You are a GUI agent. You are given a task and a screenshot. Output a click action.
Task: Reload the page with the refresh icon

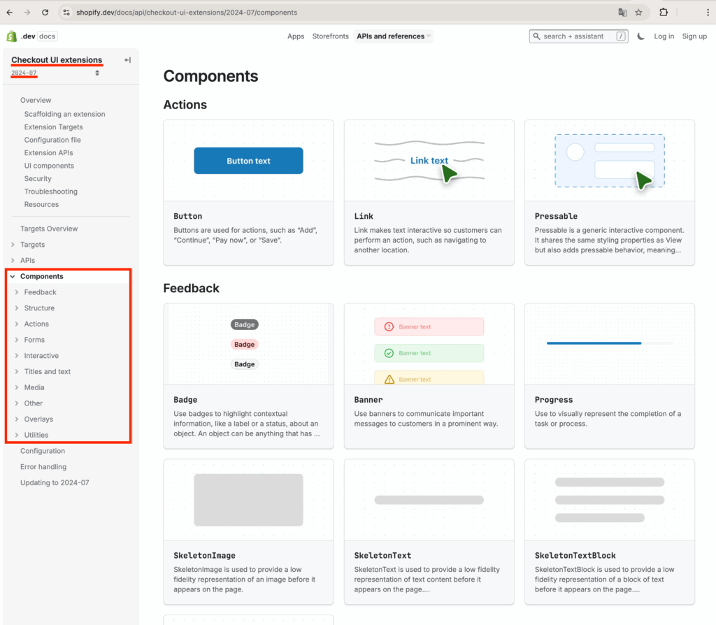click(45, 13)
